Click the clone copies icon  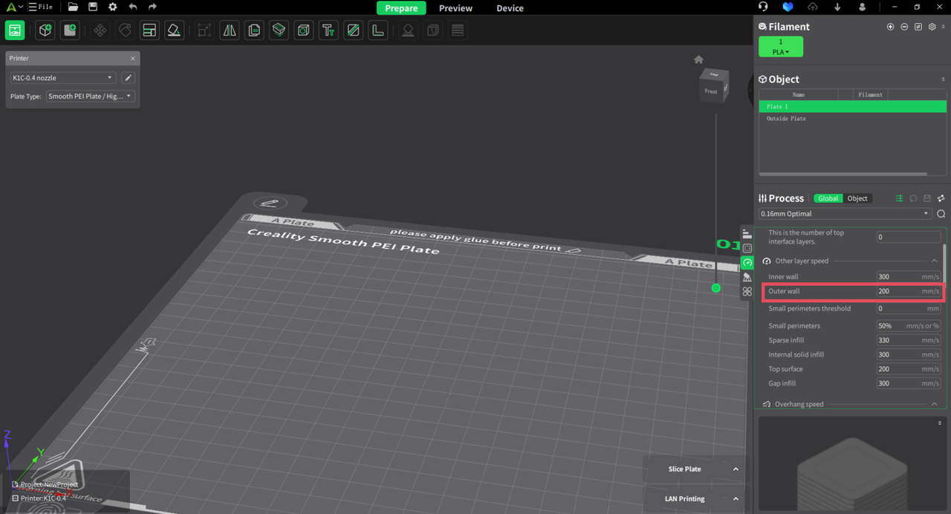pos(254,30)
